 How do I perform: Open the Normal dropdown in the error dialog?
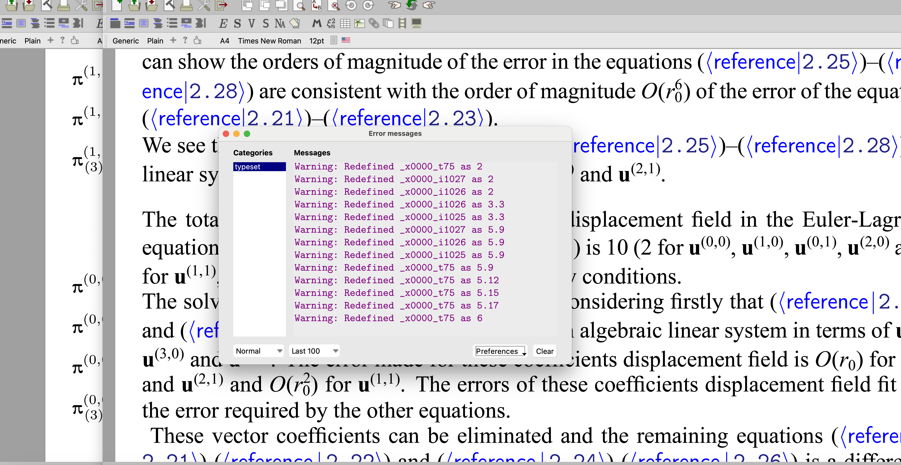259,351
